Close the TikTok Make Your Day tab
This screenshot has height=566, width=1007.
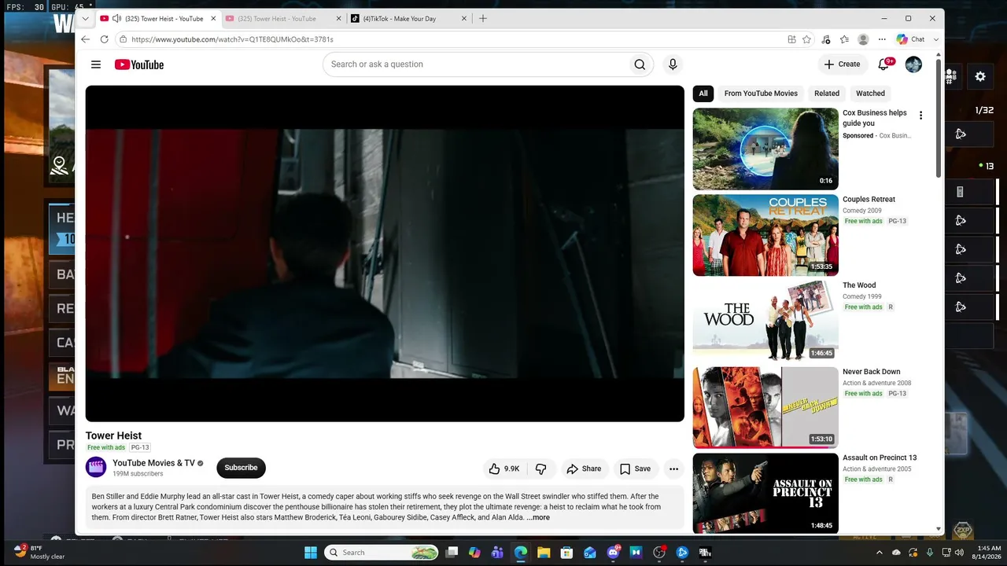pyautogui.click(x=463, y=18)
